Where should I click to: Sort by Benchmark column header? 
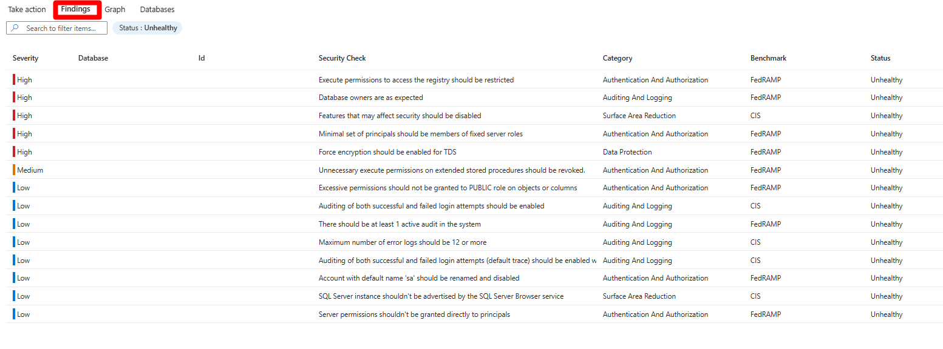768,58
